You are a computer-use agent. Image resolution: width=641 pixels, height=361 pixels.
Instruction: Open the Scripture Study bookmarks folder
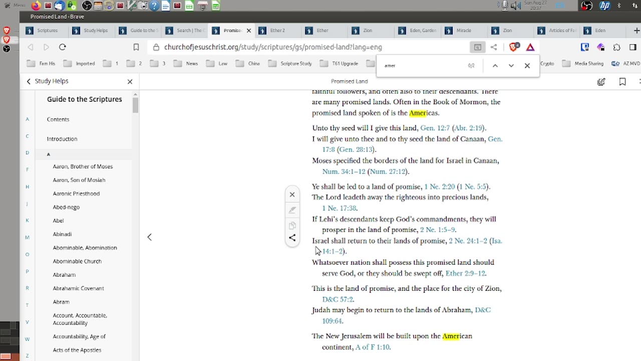tap(290, 64)
